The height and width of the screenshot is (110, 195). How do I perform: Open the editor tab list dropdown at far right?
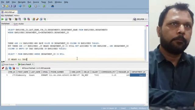[x=147, y=12]
